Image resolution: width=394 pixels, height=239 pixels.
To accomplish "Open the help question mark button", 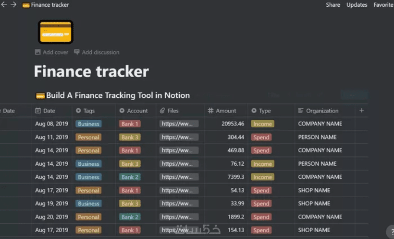I will click(x=391, y=232).
